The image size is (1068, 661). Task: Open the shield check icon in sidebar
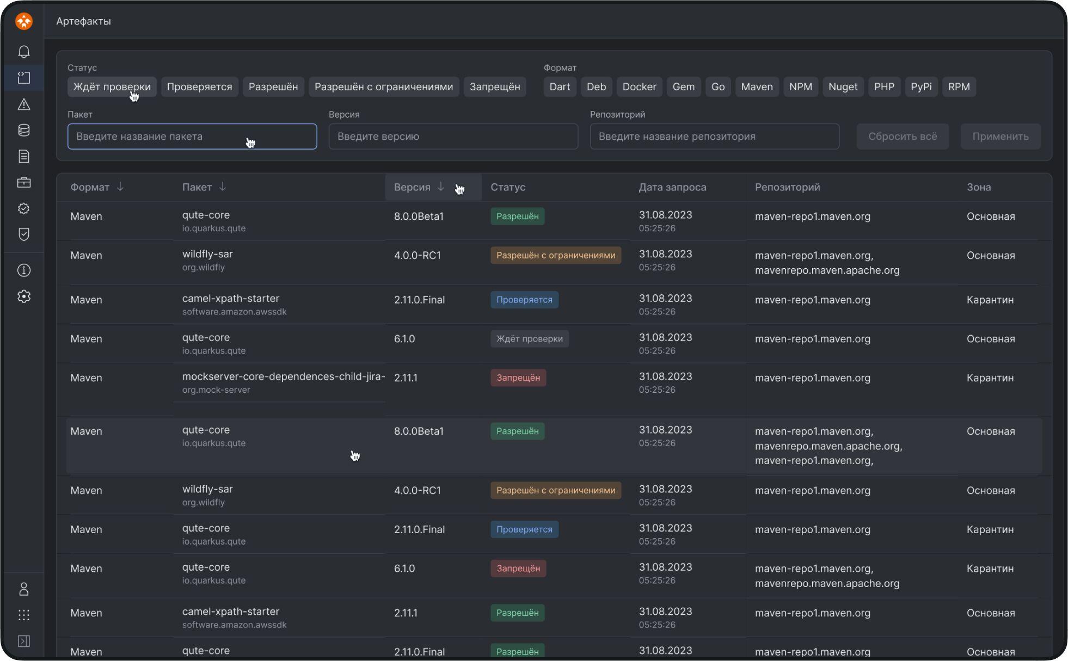click(24, 234)
